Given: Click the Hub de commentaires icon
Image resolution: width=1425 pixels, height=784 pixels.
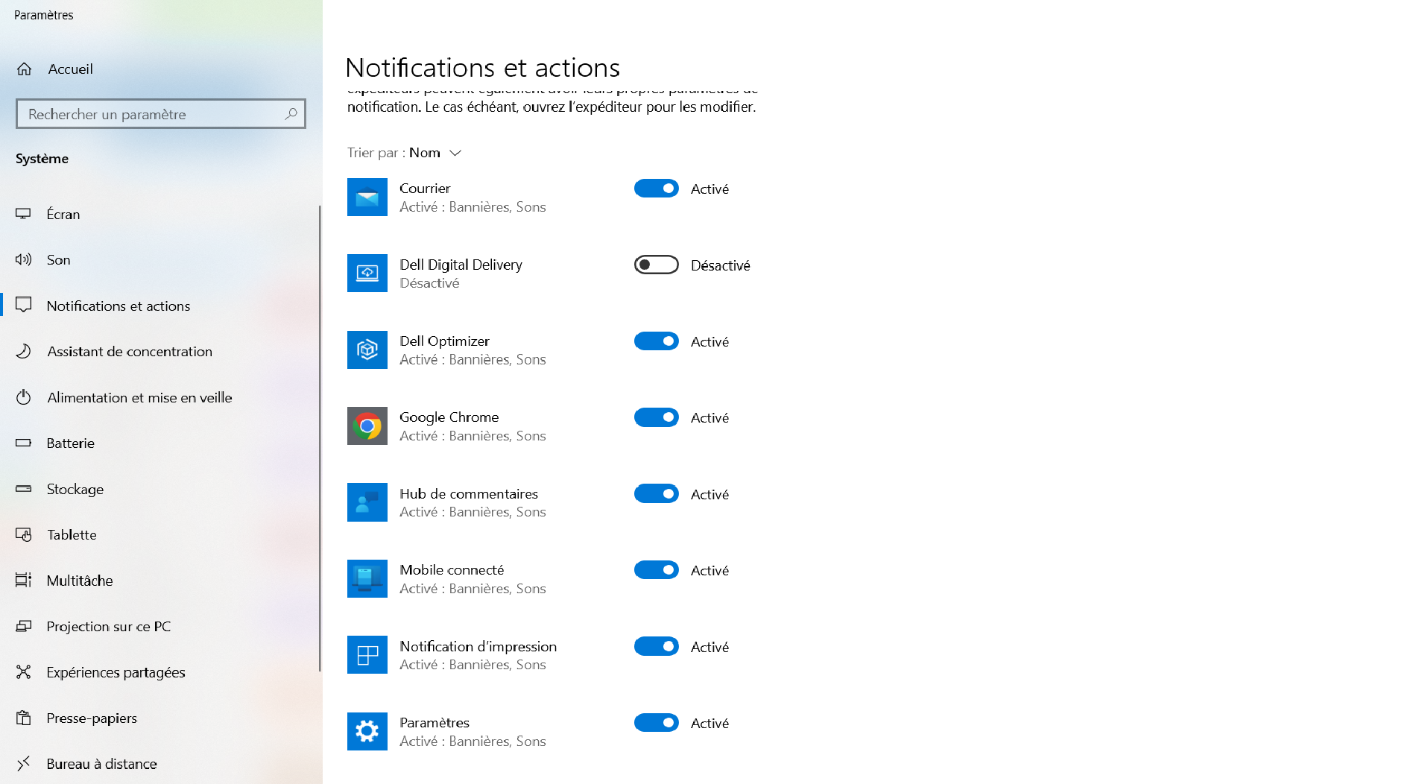Looking at the screenshot, I should [367, 502].
